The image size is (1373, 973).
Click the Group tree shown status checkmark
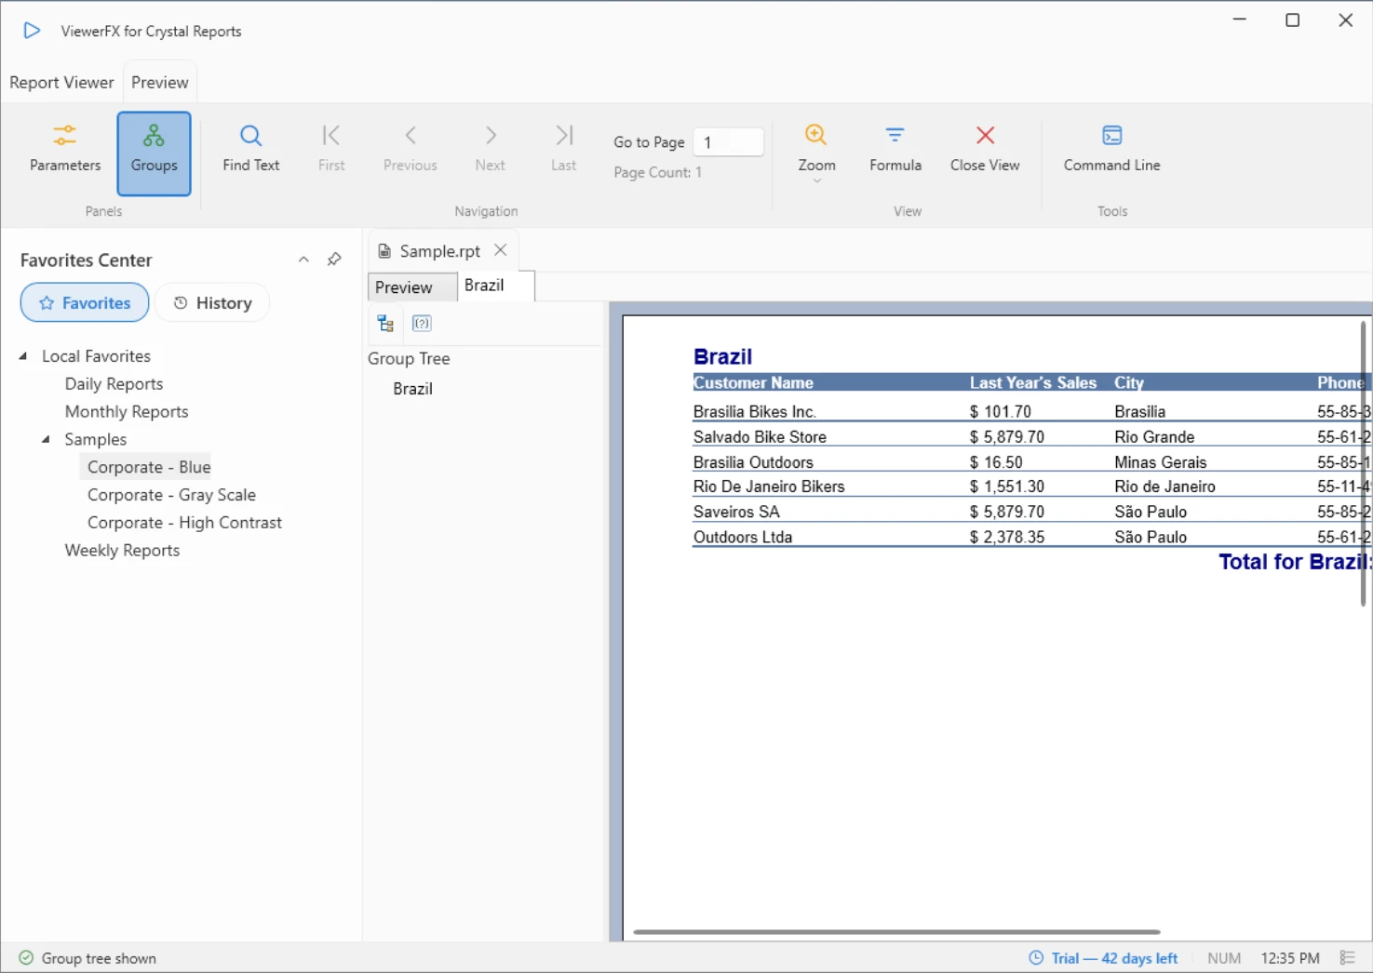pos(26,958)
